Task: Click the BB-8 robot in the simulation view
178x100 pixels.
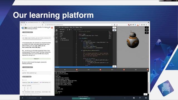Action: pyautogui.click(x=133, y=39)
